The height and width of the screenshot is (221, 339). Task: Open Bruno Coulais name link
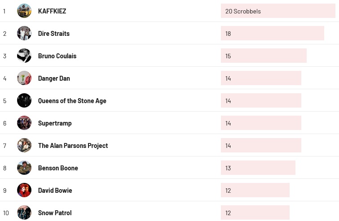(x=57, y=56)
